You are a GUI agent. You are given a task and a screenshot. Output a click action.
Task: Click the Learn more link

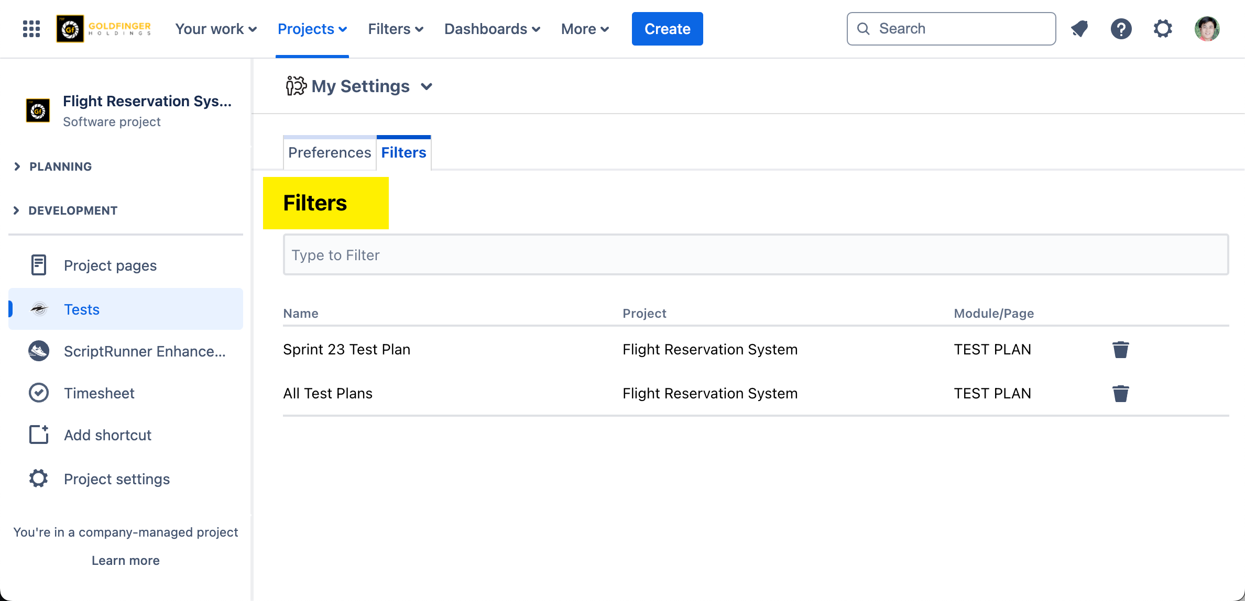[125, 561]
